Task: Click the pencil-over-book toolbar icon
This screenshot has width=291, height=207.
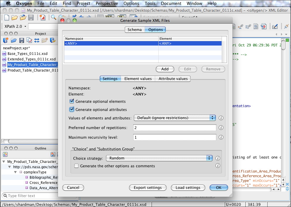Action: coord(275,27)
